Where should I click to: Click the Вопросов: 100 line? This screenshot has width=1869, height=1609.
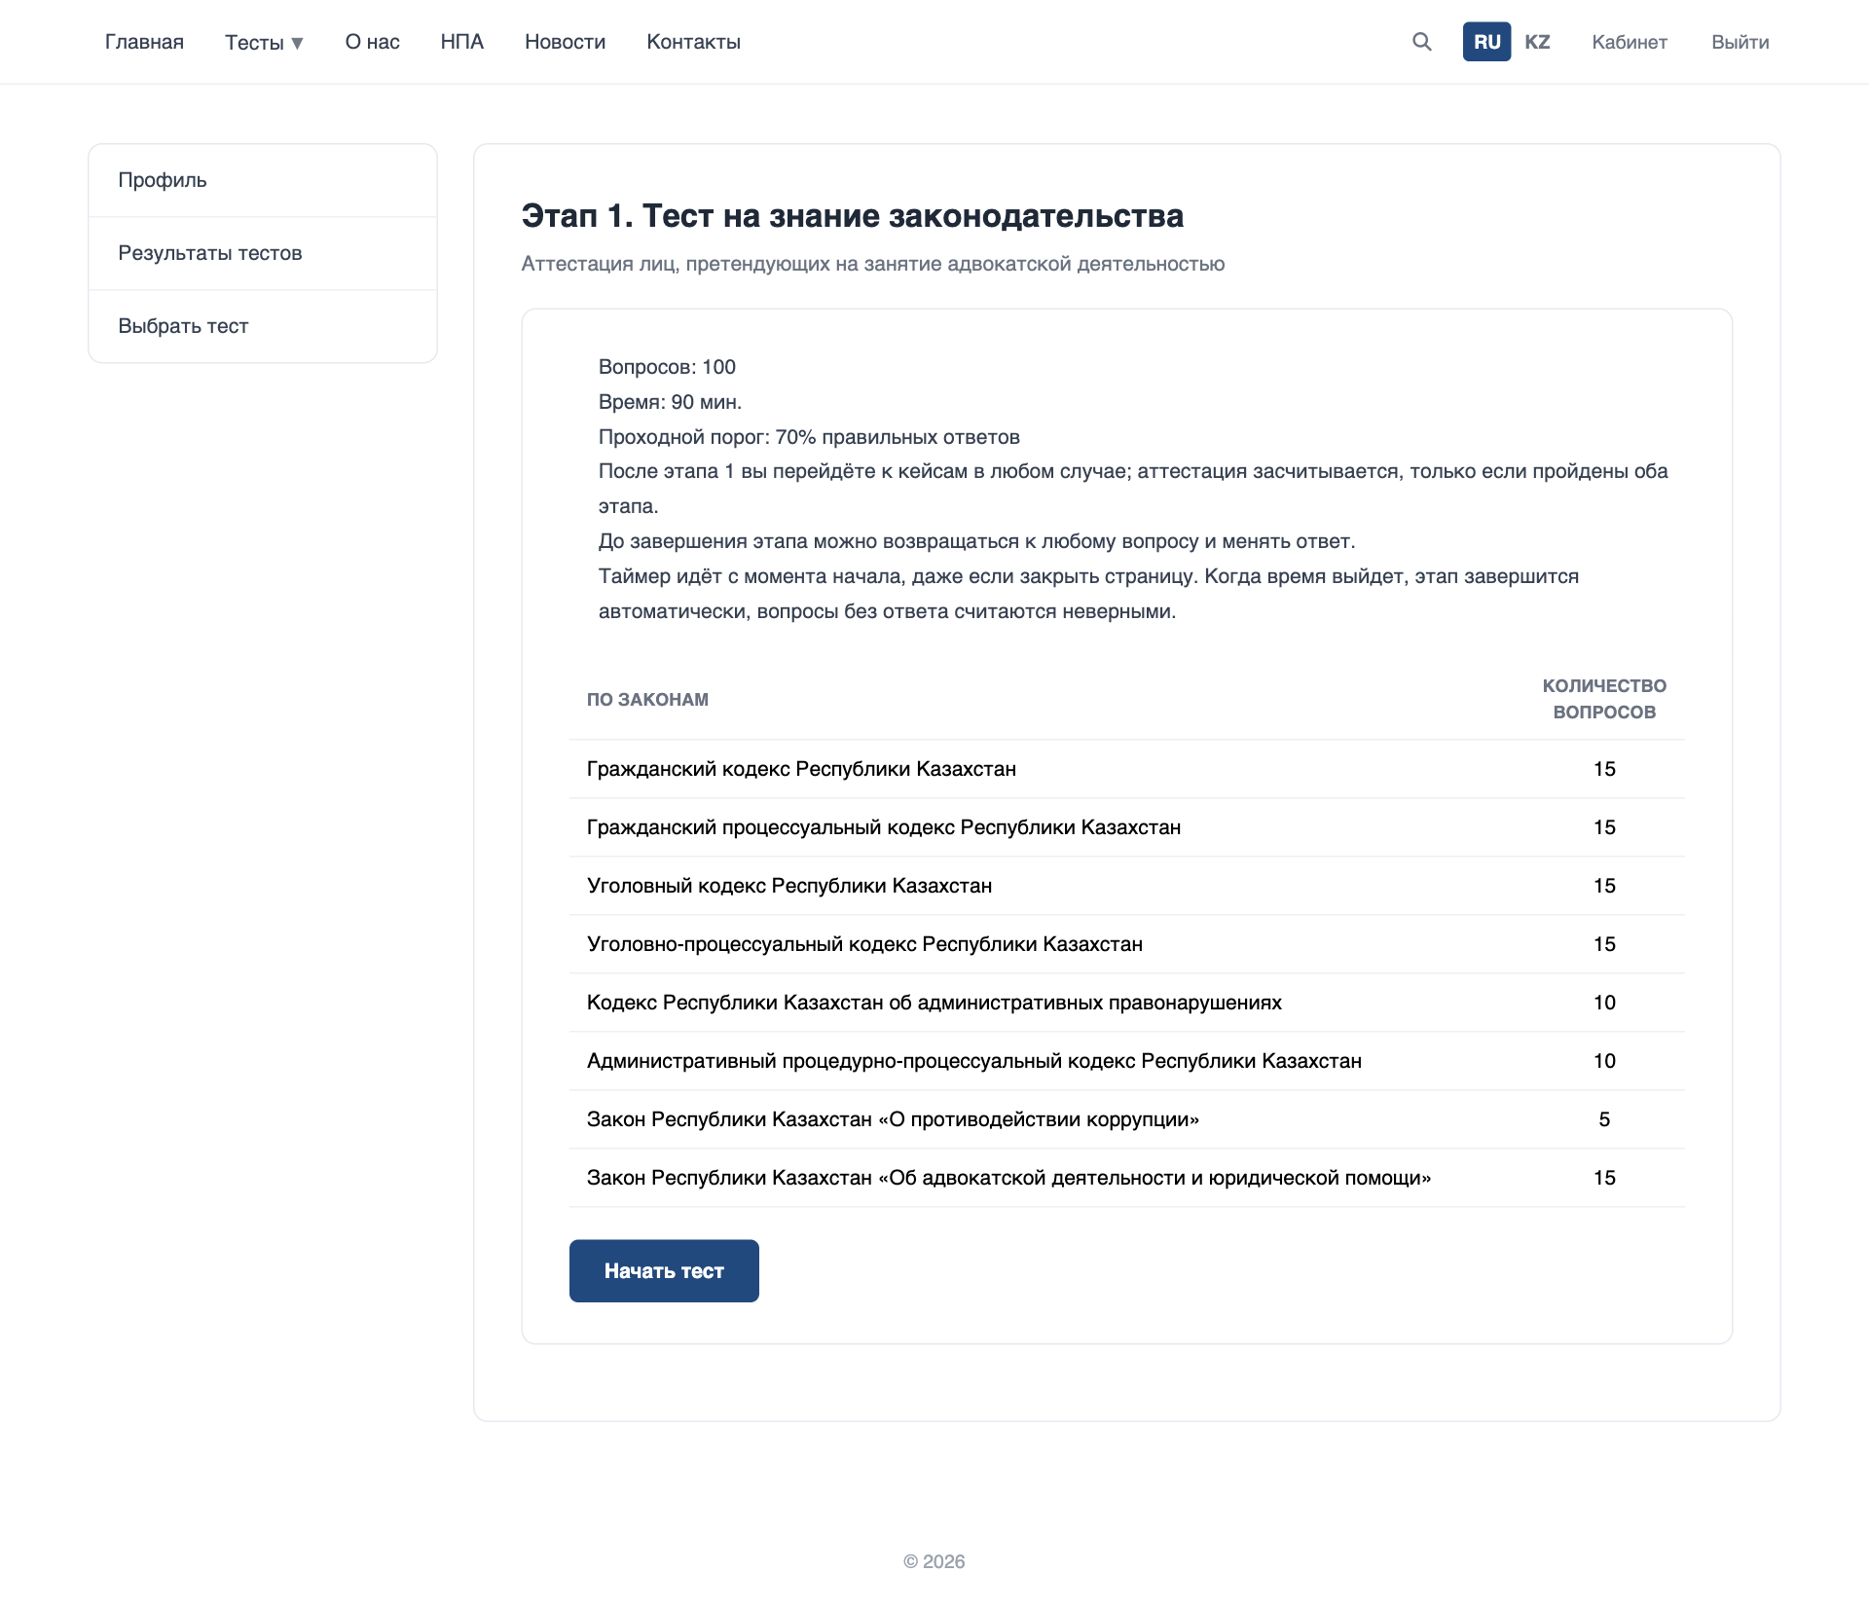(x=667, y=367)
